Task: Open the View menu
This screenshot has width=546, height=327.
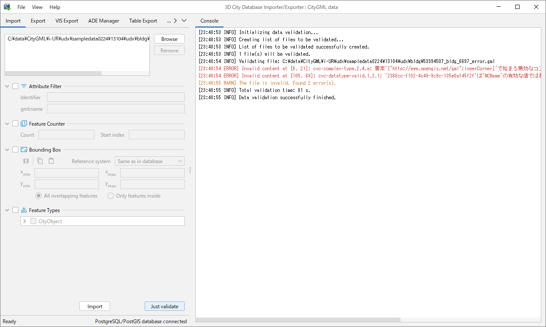Action: pos(37,7)
